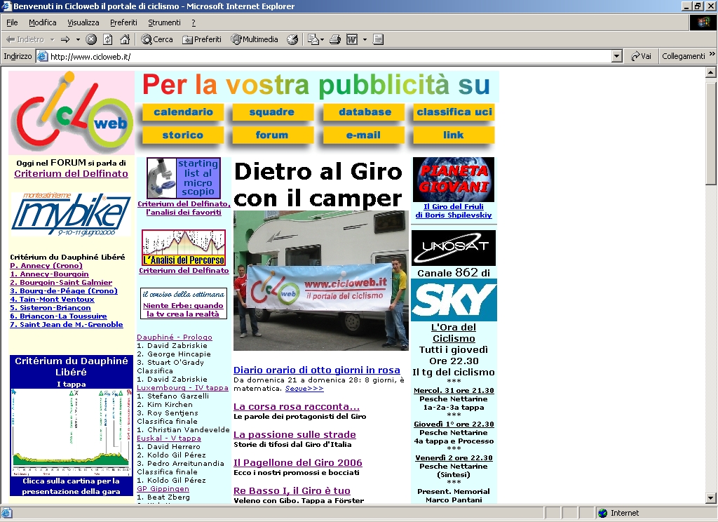Open Luxembourg - IV tappa results link

point(183,388)
